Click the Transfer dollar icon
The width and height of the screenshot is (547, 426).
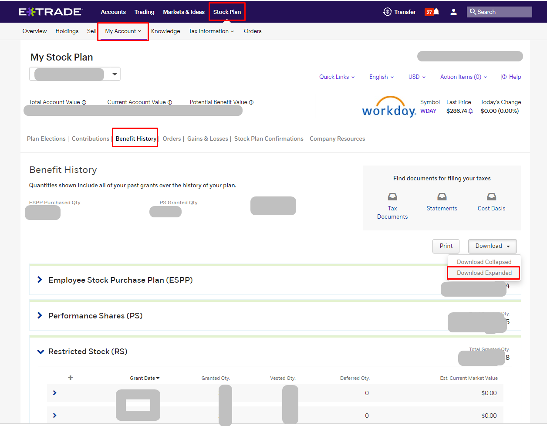[x=387, y=12]
